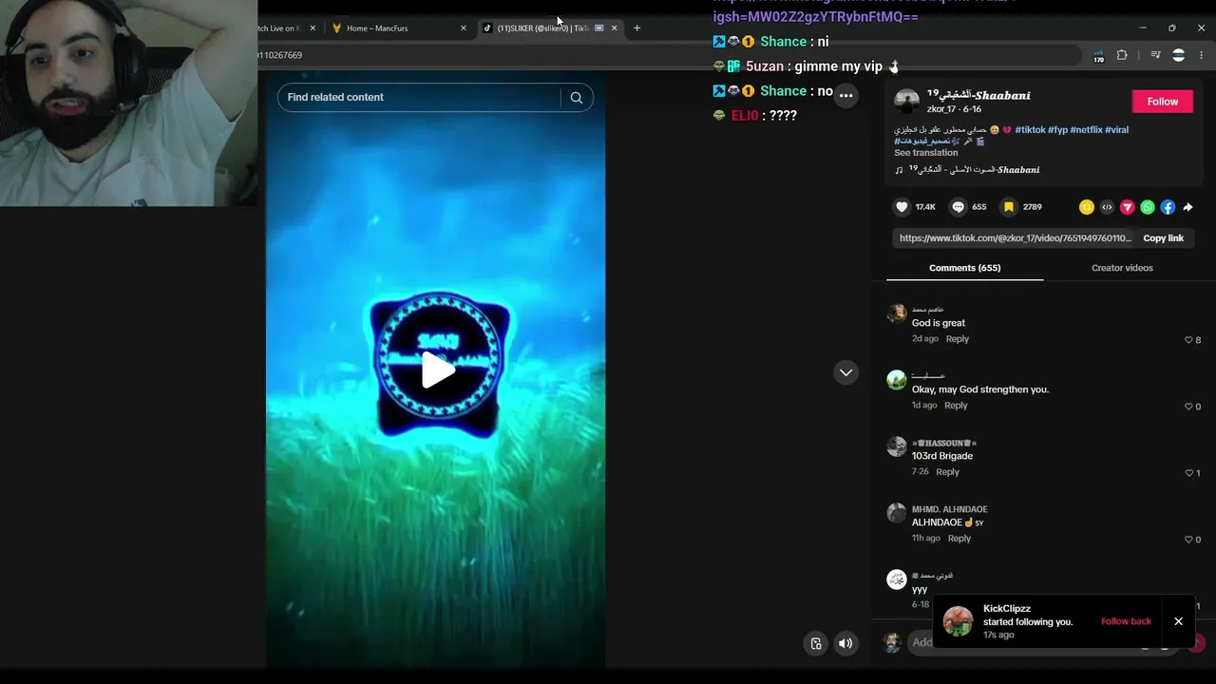Viewport: 1216px width, 684px height.
Task: Get embed code via the embed icon
Action: pyautogui.click(x=1107, y=207)
